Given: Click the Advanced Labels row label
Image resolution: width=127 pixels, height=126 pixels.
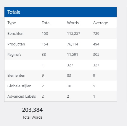Looking at the screenshot, I should pyautogui.click(x=22, y=96).
